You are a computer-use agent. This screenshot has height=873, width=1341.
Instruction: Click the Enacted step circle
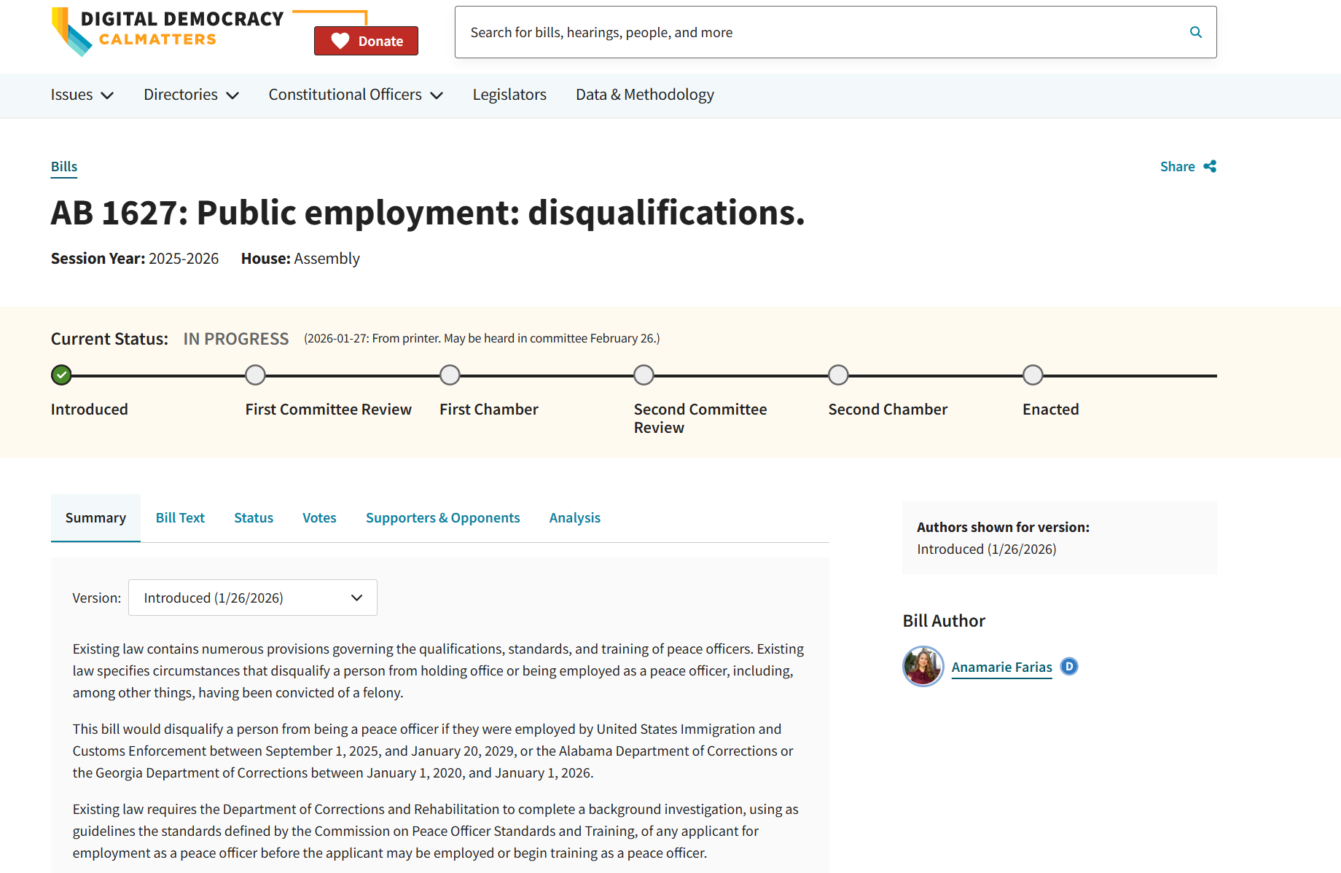coord(1033,375)
